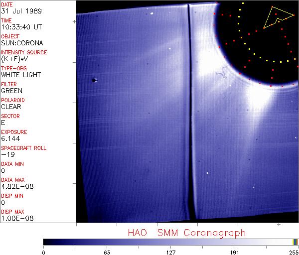
Task: Click the 63 label under the color bar
Action: tap(107, 253)
